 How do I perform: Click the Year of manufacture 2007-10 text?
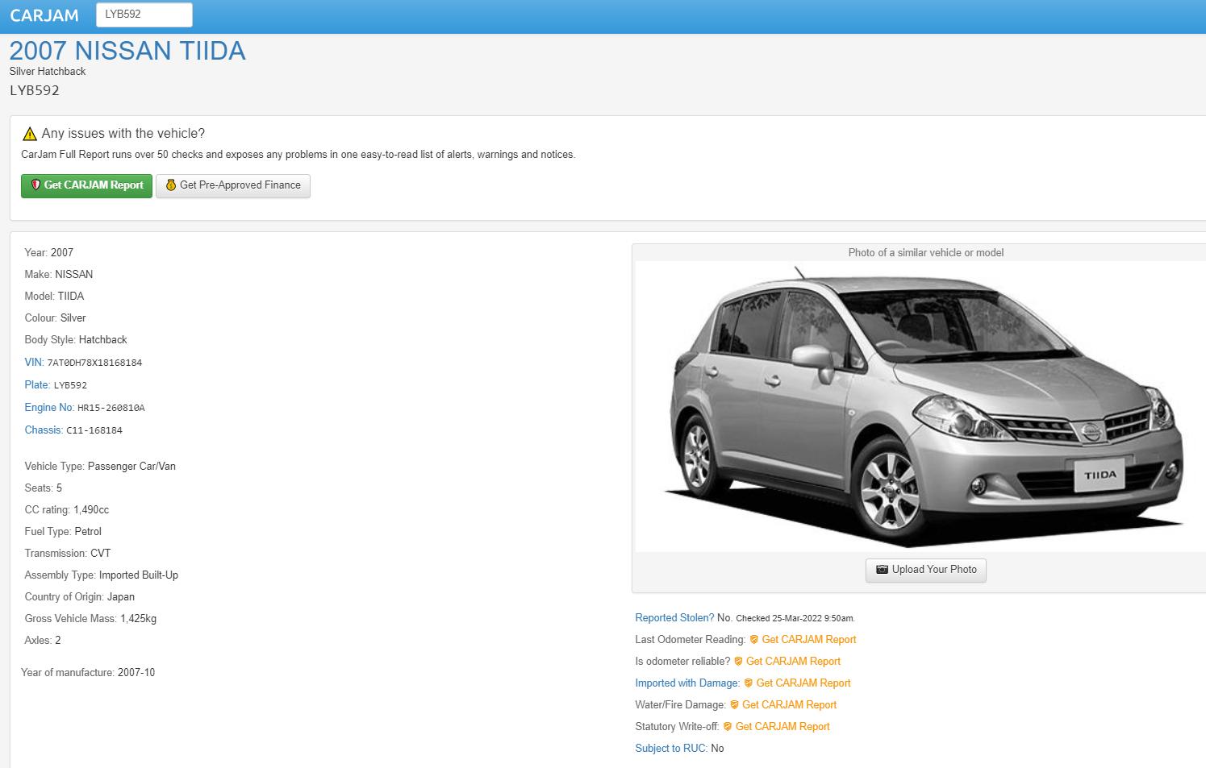coord(88,672)
